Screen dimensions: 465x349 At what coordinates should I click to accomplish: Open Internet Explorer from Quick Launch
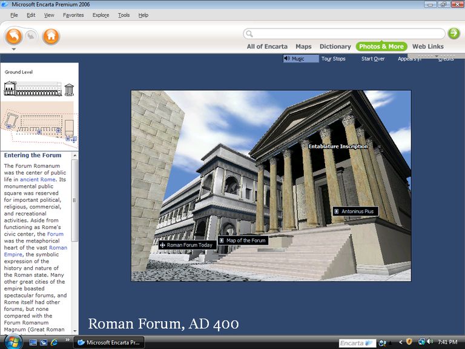click(x=54, y=343)
